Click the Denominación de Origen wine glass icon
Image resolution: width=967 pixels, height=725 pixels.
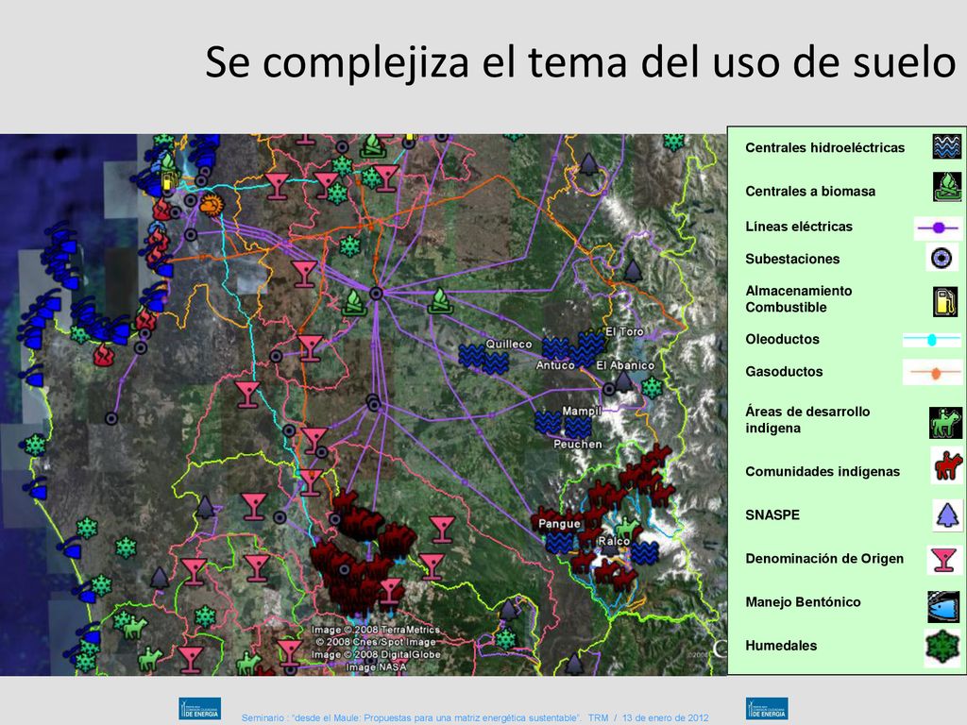tap(943, 559)
